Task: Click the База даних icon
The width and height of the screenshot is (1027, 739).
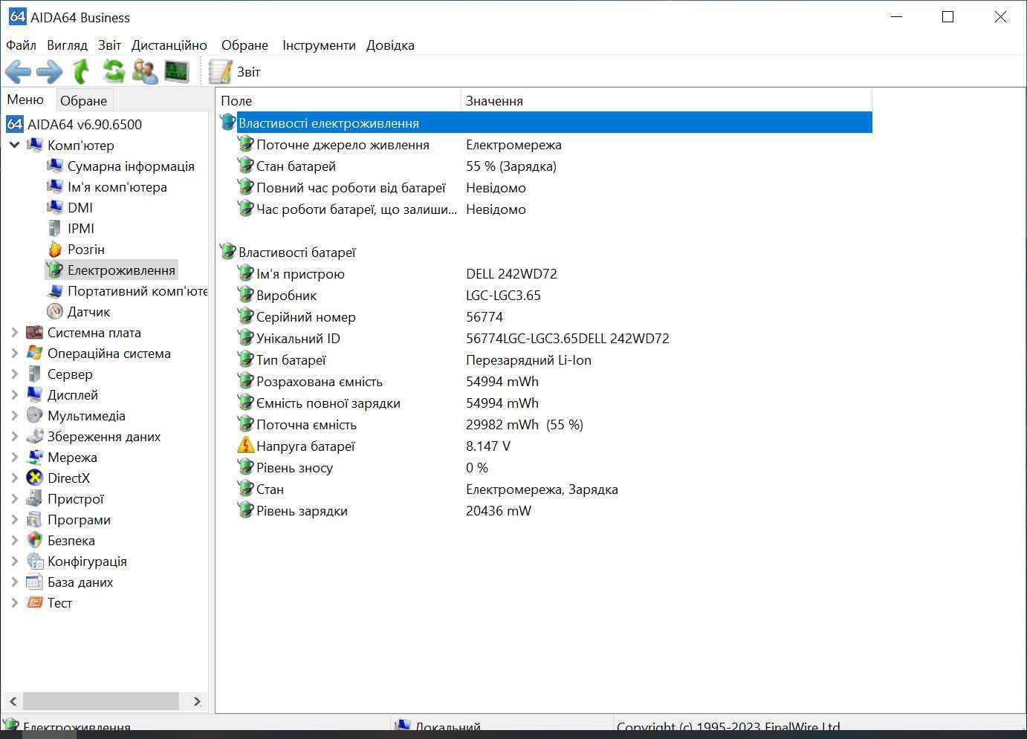Action: tap(34, 582)
